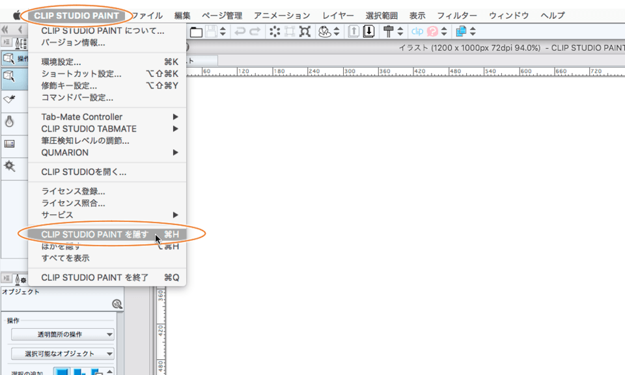
Task: Open the new folder icon in command bar
Action: [195, 31]
